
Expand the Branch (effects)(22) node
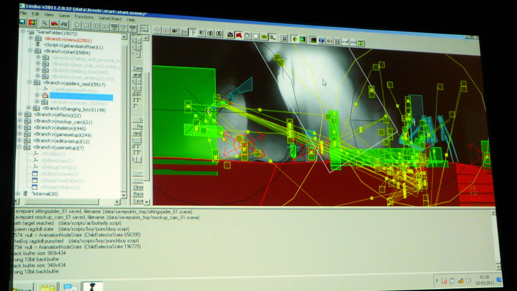coord(19,114)
